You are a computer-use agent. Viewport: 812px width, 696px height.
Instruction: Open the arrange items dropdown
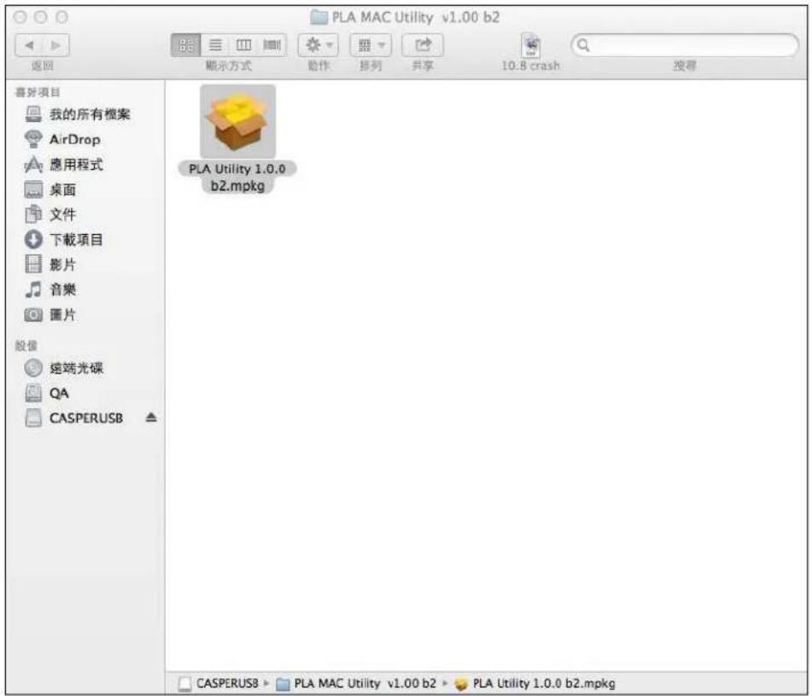click(x=371, y=45)
